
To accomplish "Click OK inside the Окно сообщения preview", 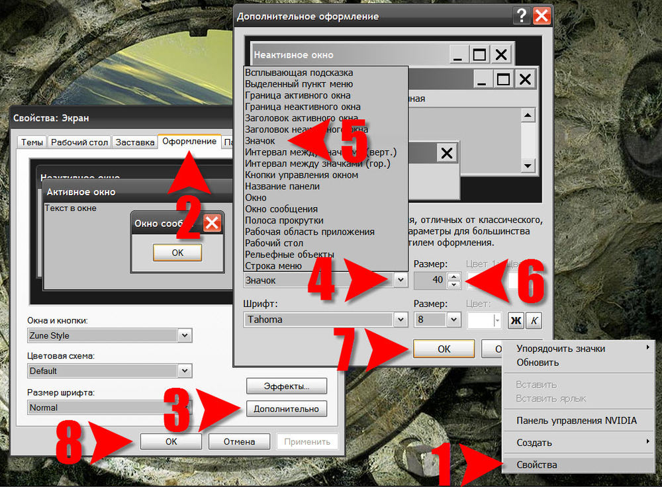I will [x=177, y=252].
